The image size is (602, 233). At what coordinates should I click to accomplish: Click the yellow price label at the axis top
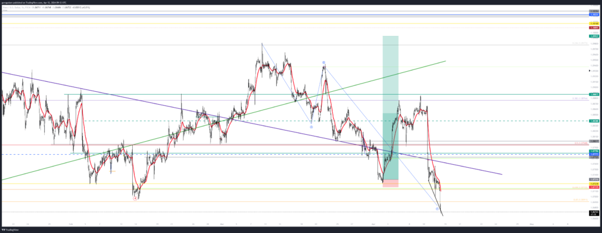click(594, 24)
